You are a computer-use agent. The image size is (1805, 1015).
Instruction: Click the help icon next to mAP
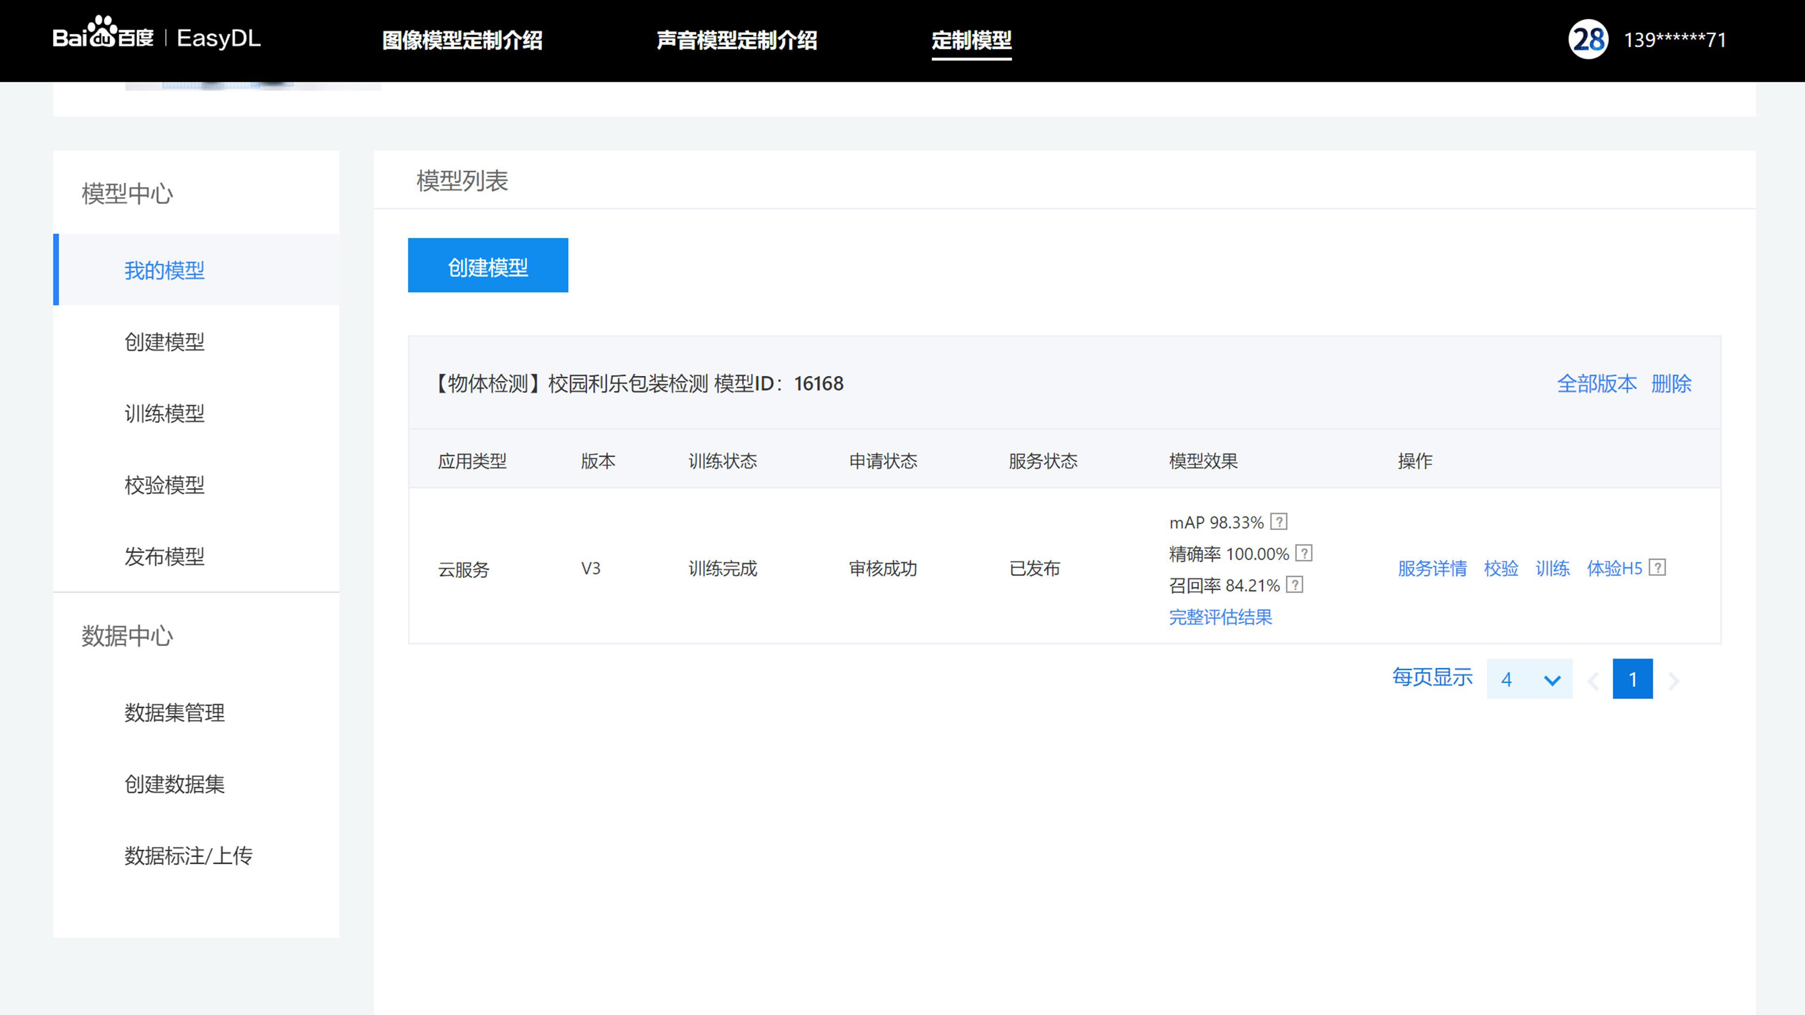(1279, 522)
